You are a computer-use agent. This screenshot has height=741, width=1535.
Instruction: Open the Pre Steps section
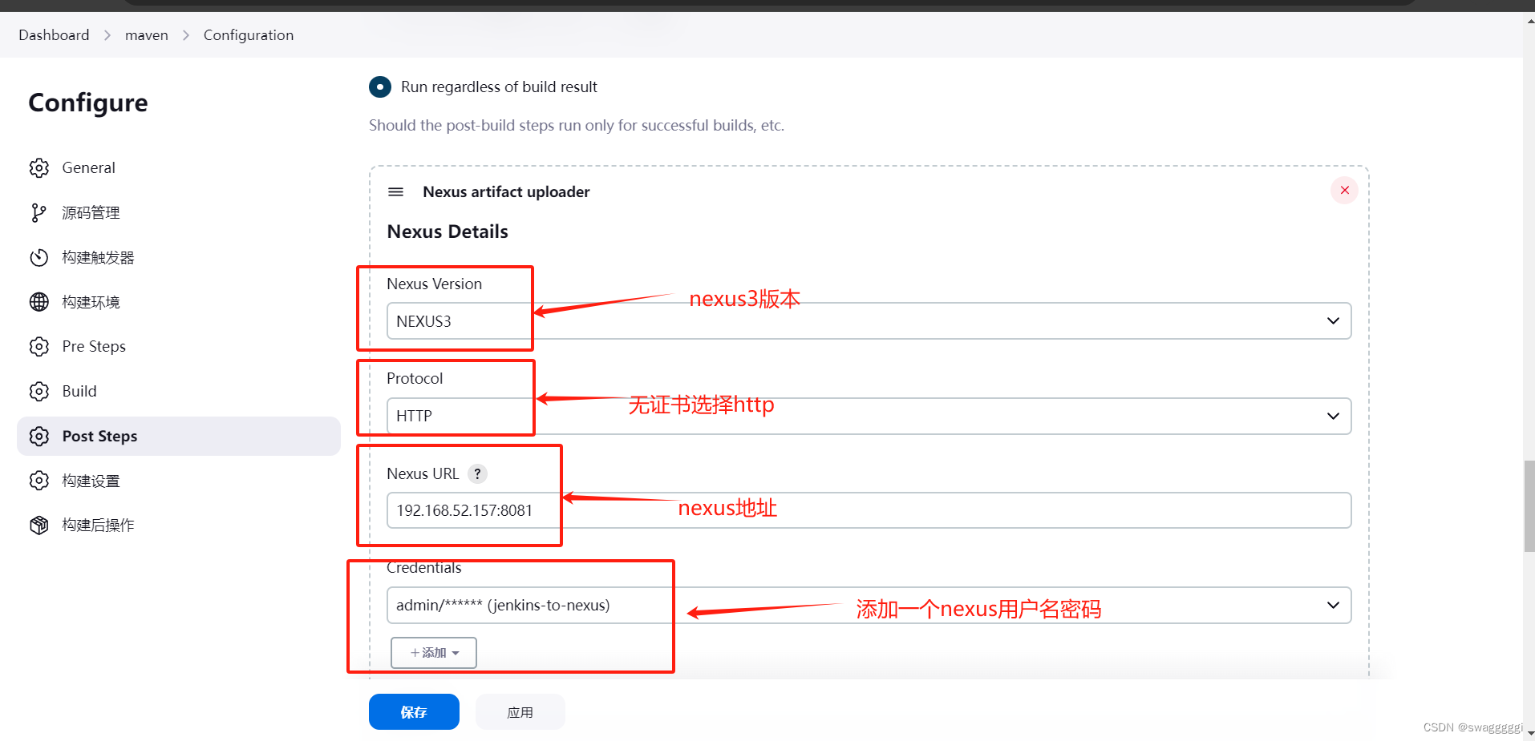pos(94,346)
